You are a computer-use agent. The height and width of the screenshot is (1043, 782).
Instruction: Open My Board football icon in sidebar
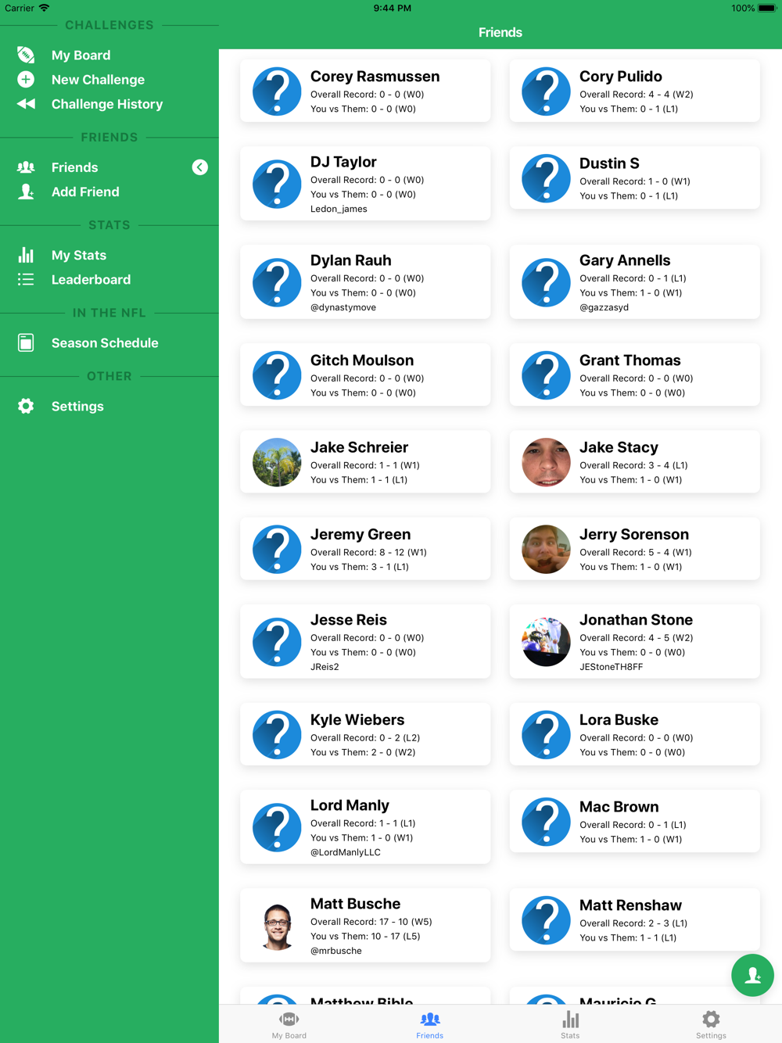click(26, 55)
